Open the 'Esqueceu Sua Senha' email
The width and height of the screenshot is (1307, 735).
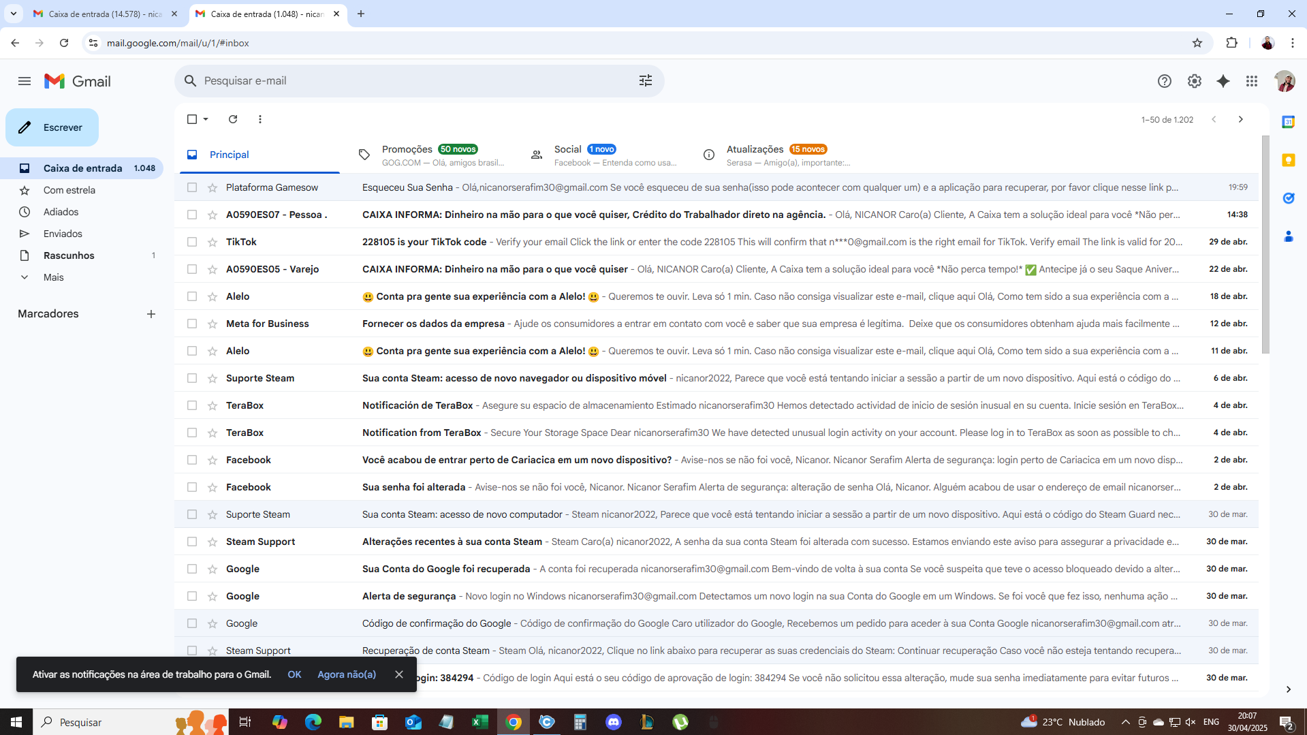(716, 187)
